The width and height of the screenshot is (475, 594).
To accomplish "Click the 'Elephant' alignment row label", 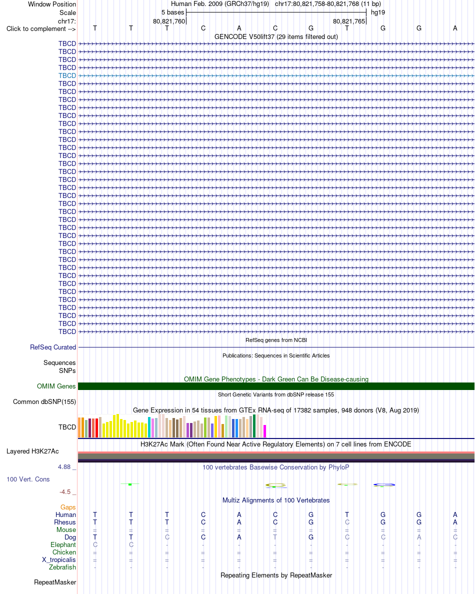I will point(63,545).
